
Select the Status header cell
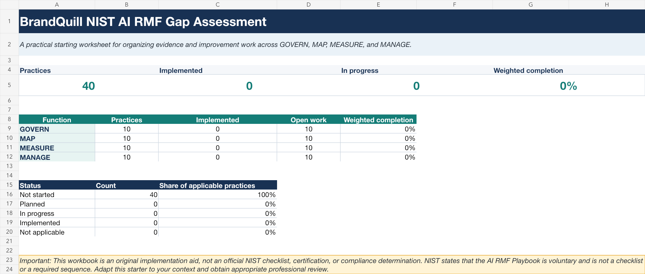click(x=57, y=185)
